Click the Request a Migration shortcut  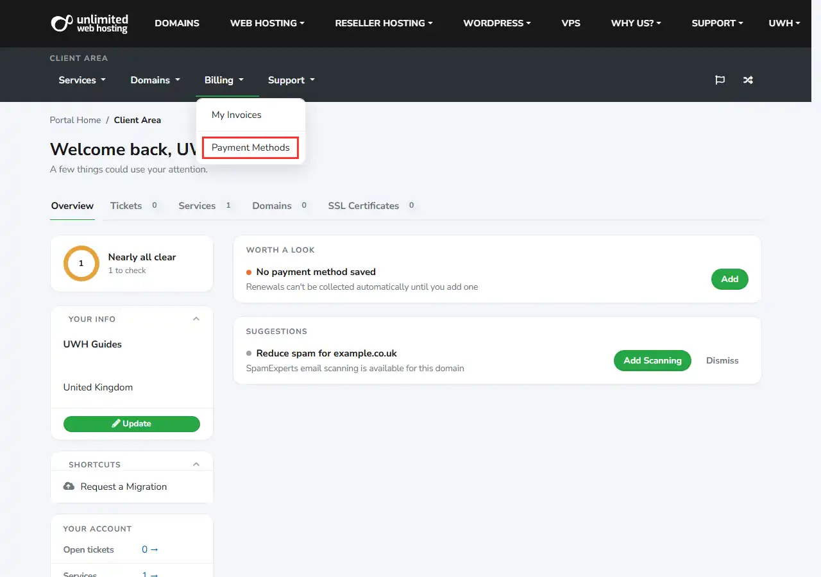[124, 487]
